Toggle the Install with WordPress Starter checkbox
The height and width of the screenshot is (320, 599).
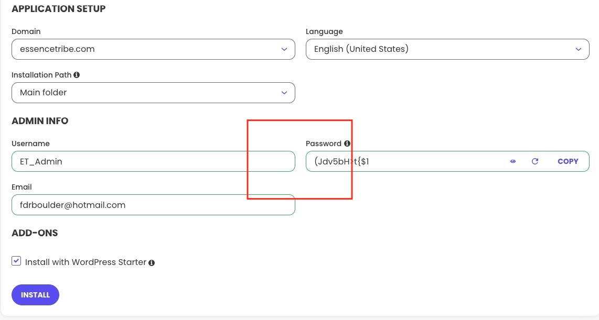[x=16, y=261]
